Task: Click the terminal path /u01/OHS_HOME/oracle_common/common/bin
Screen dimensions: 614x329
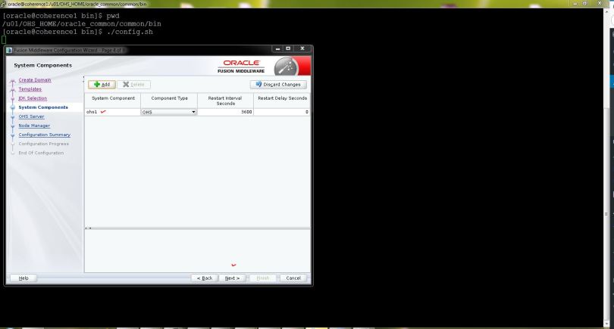Action: pyautogui.click(x=81, y=24)
